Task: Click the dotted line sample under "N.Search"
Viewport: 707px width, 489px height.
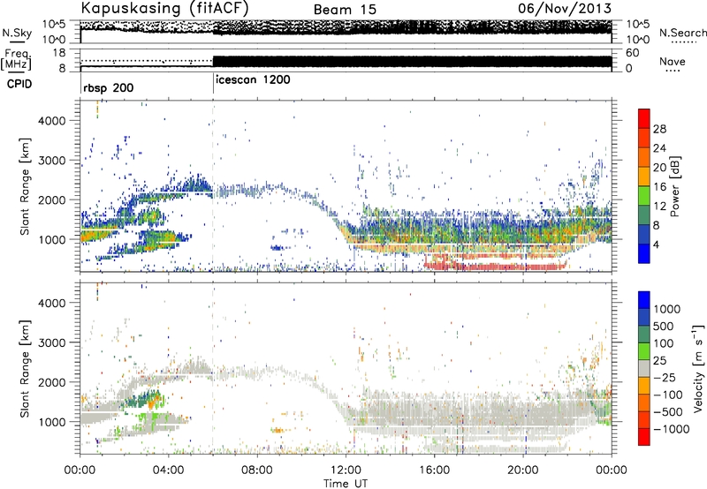Action: click(683, 41)
